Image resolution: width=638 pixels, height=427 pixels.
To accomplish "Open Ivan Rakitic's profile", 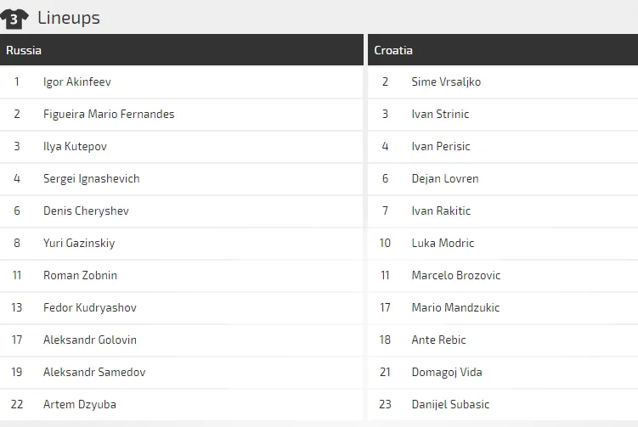I will click(440, 211).
